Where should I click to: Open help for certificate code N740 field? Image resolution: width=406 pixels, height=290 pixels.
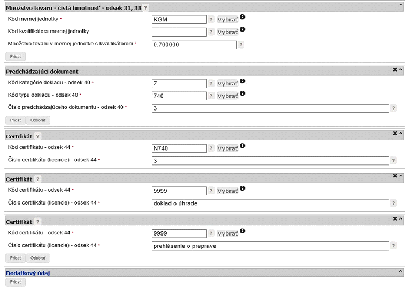tap(211, 148)
